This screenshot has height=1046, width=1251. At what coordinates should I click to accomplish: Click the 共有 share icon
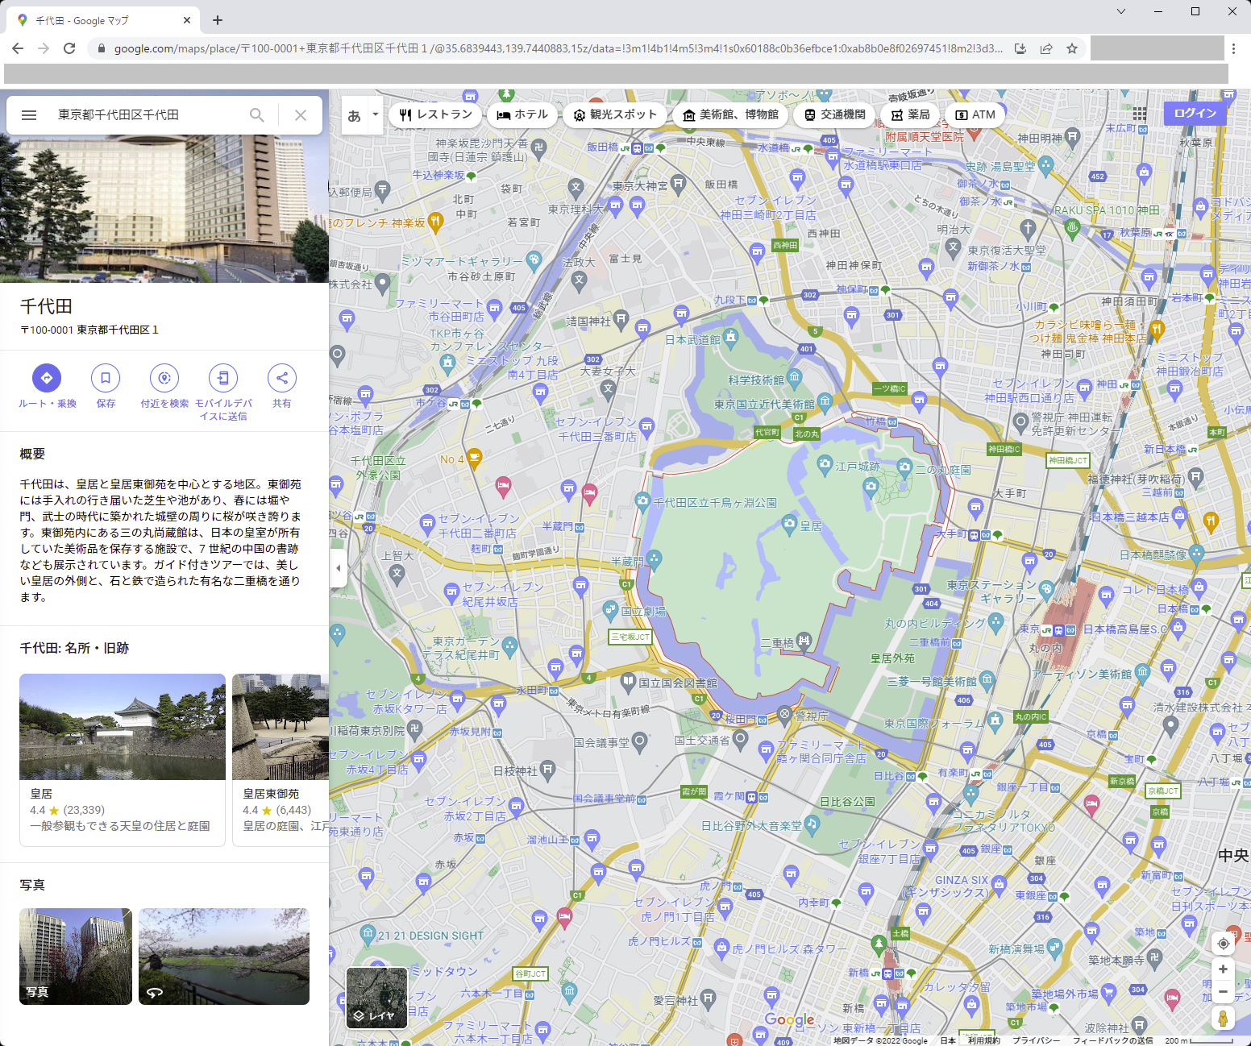tap(282, 378)
